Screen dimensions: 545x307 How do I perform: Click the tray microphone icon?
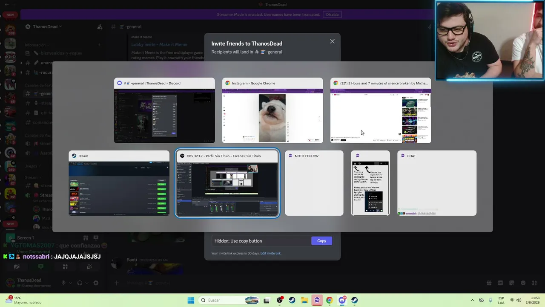[490, 300]
